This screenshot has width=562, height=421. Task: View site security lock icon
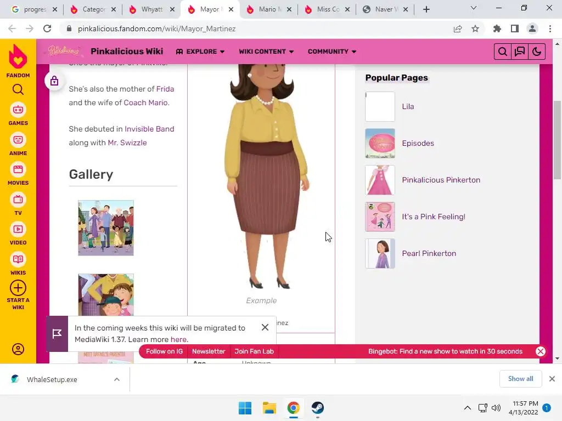[69, 29]
